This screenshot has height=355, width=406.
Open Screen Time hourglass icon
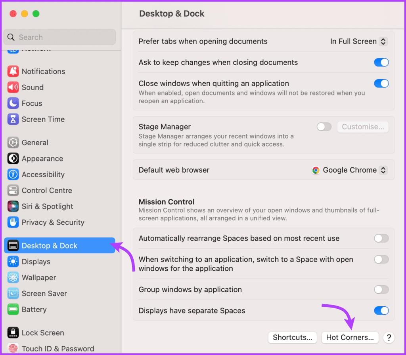pyautogui.click(x=13, y=120)
